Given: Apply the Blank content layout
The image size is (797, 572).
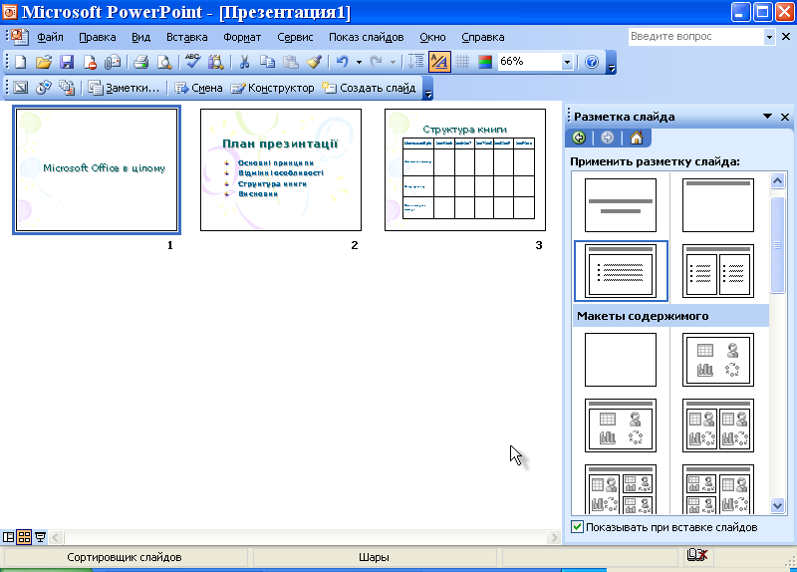Looking at the screenshot, I should (621, 360).
